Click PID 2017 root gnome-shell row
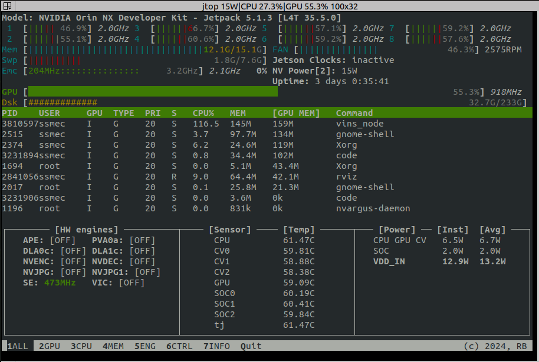 (267, 187)
